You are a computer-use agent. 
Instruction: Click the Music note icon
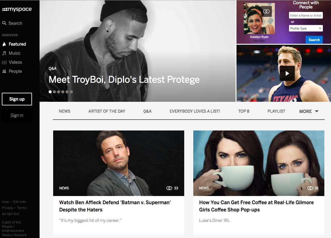(4, 53)
